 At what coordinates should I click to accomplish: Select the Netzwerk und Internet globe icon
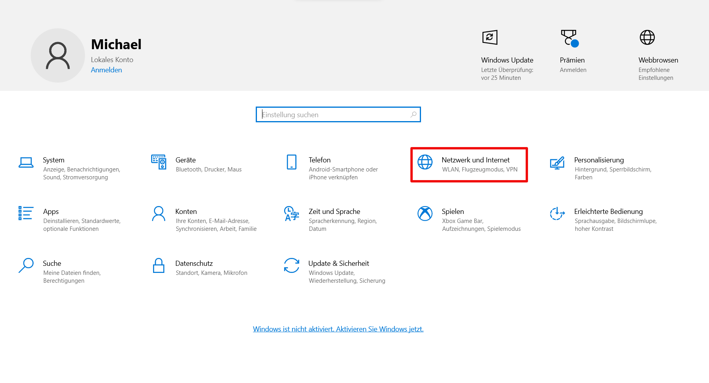[x=425, y=162]
